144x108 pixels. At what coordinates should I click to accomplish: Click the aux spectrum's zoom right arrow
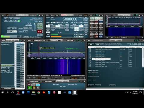[127, 37]
